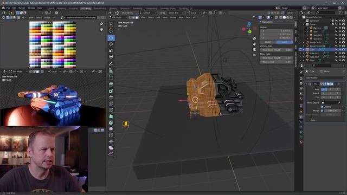Toggle the Merge checkbox in Mirror modifier
This screenshot has width=347, height=195.
point(322,110)
